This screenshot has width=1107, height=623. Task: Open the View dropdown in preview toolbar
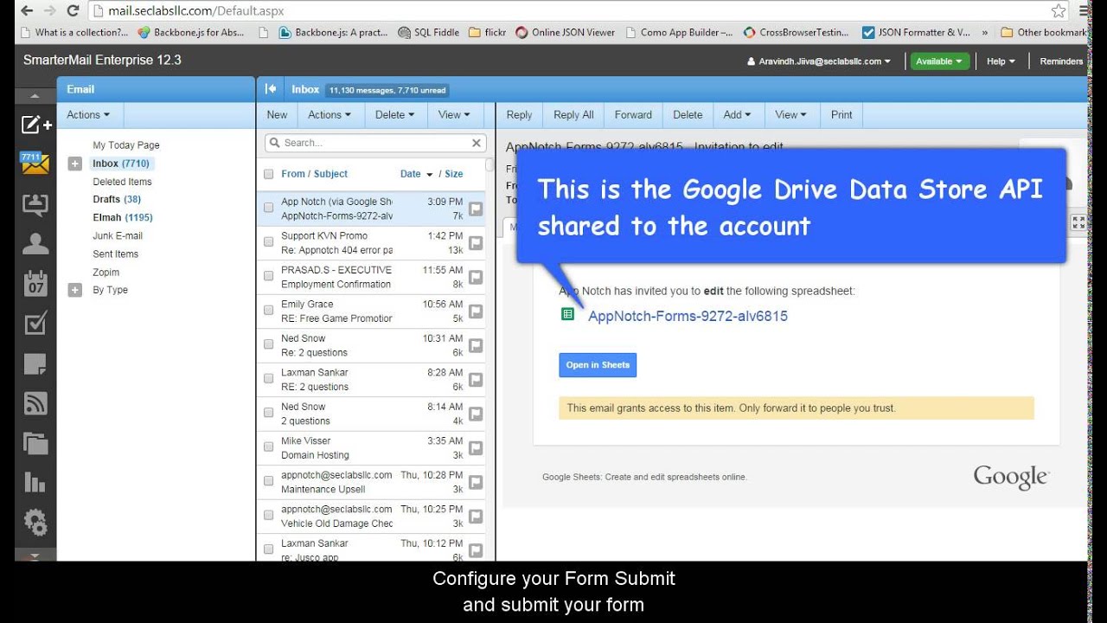(x=790, y=115)
